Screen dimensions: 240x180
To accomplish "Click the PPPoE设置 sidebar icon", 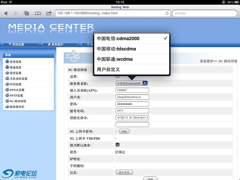I will [7, 90].
